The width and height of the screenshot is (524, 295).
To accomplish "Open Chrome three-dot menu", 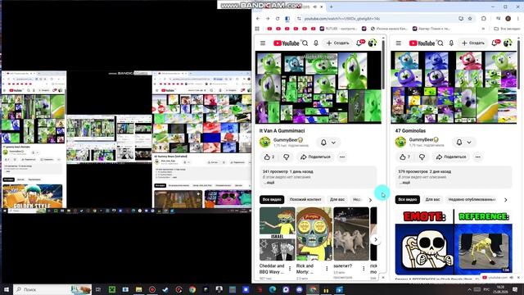I will coord(518,19).
